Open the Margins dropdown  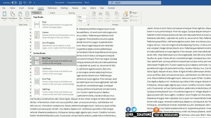click(x=4, y=16)
